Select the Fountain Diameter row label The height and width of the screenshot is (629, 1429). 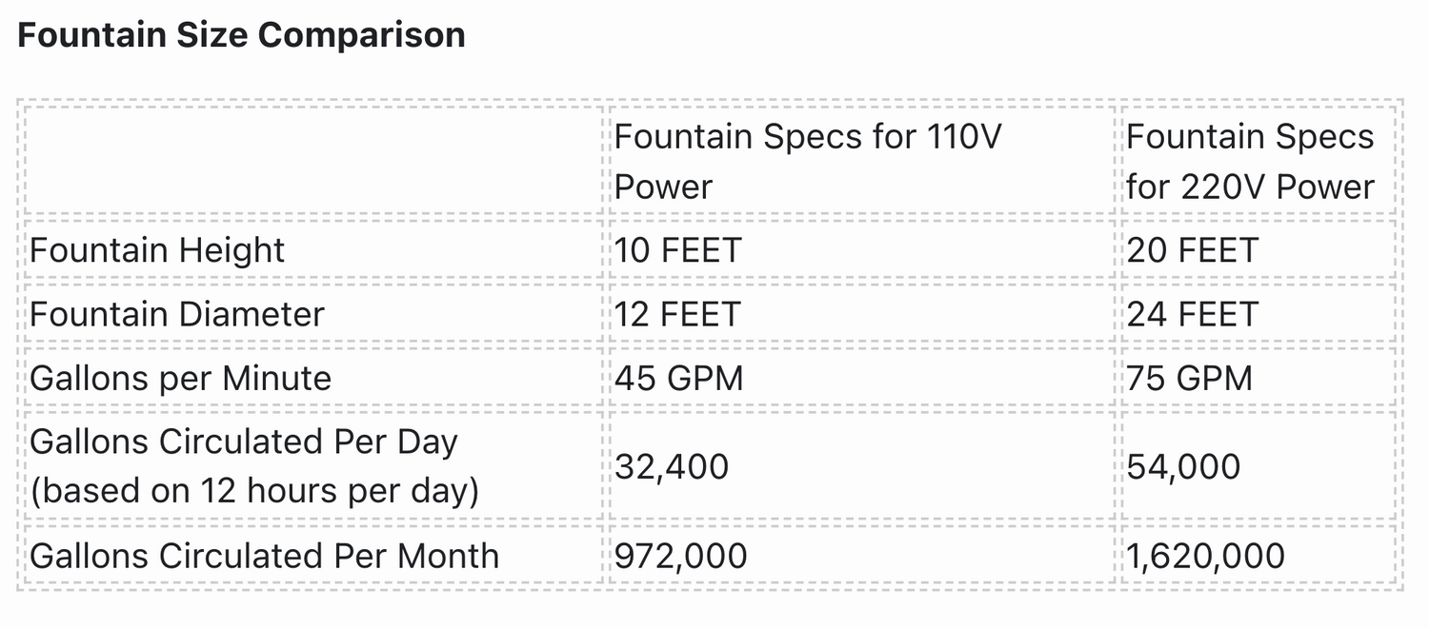tap(177, 314)
